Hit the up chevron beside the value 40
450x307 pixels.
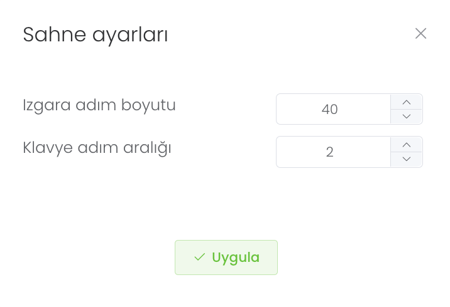point(407,102)
